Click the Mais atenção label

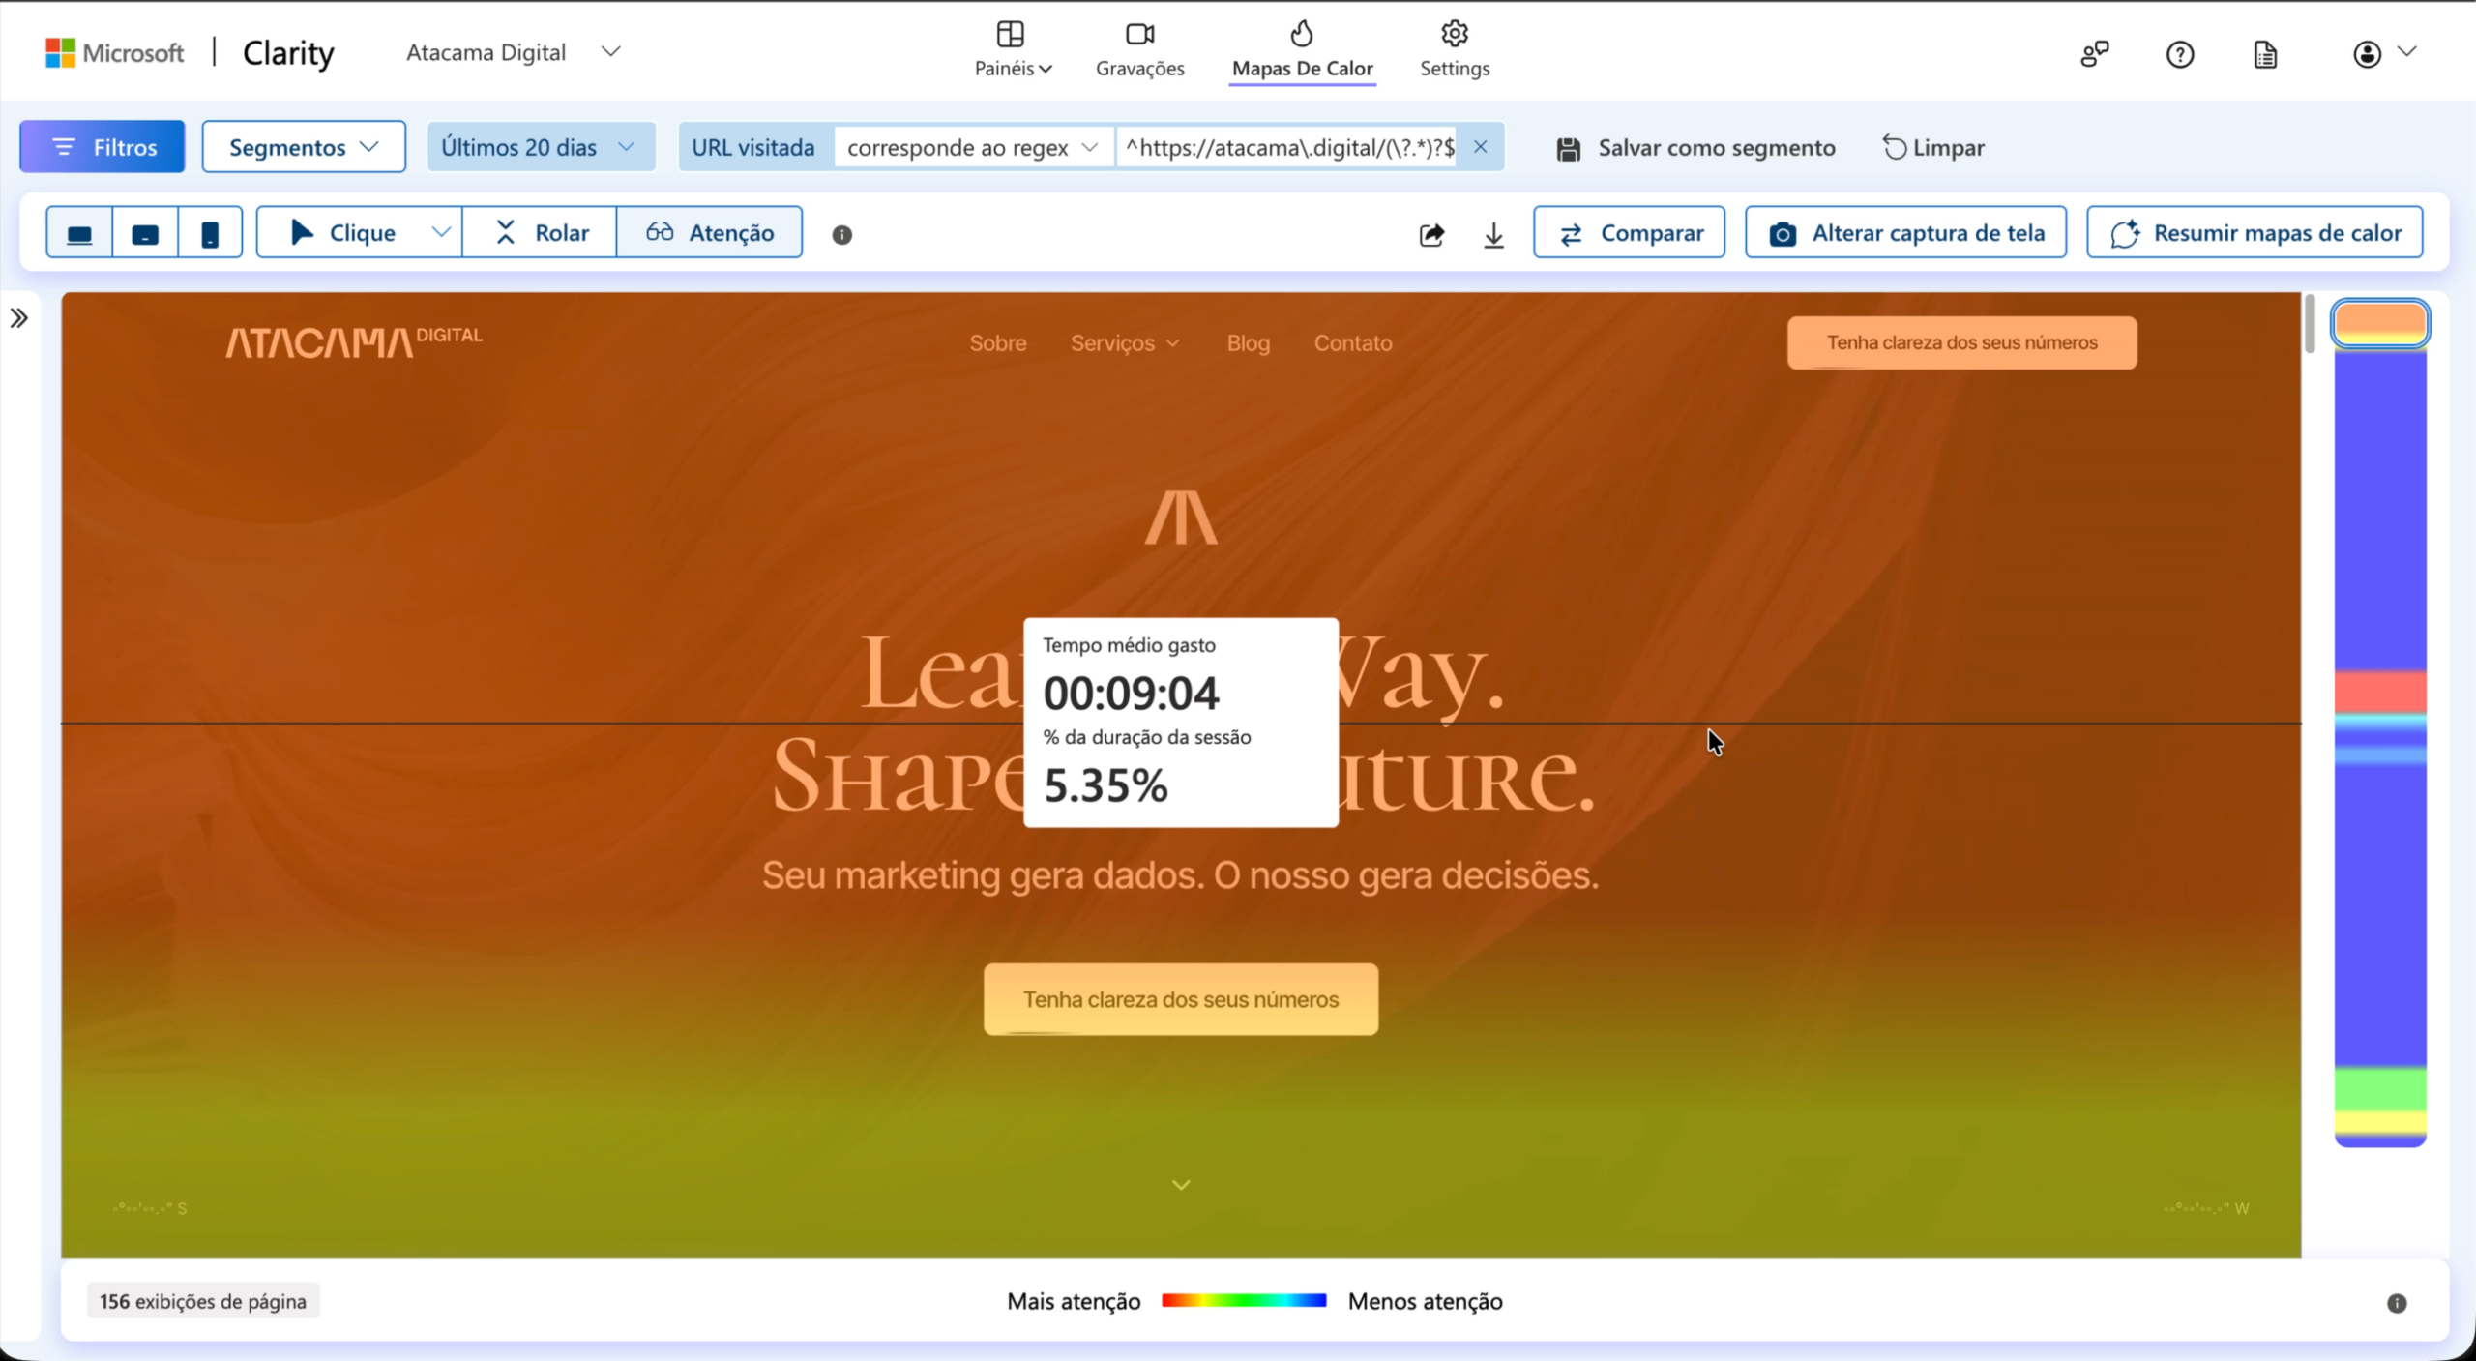pyautogui.click(x=1074, y=1301)
